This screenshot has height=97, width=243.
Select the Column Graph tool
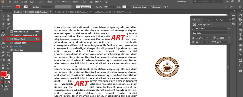(x=8, y=60)
